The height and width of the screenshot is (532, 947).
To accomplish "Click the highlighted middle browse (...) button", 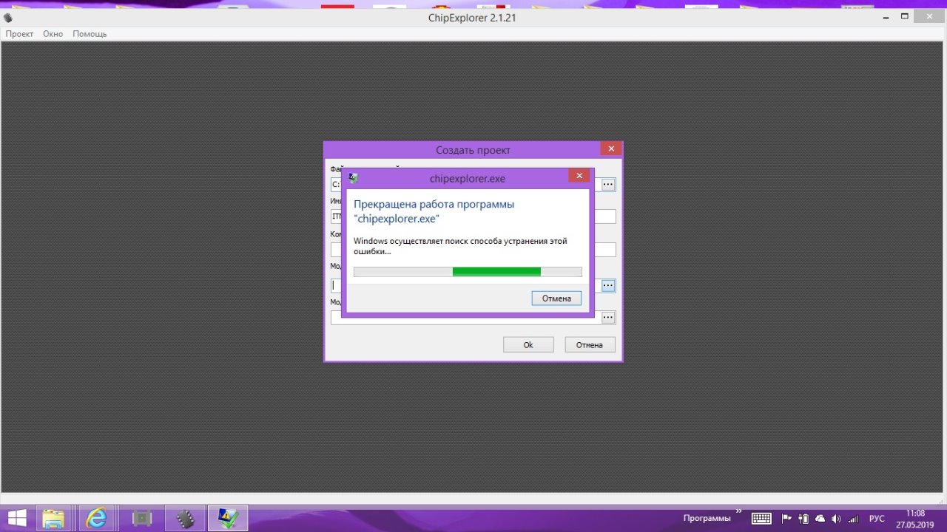I will (608, 285).
